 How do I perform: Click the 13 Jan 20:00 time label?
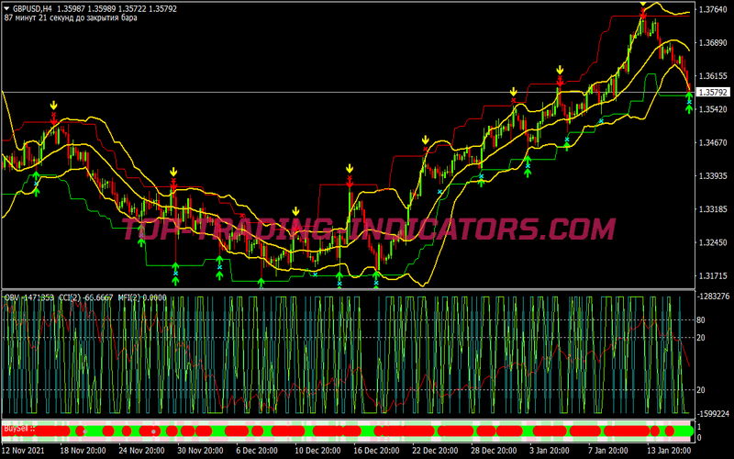click(670, 451)
